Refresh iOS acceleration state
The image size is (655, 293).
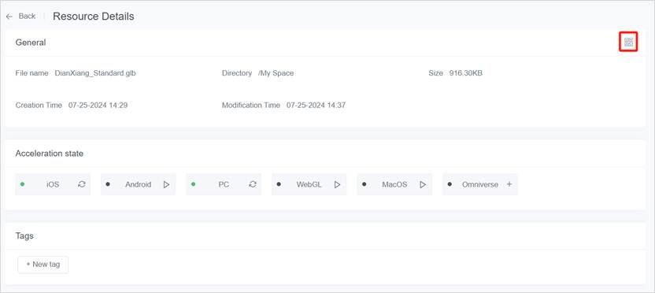point(82,184)
